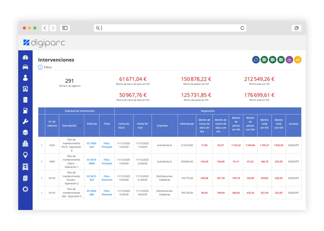The width and height of the screenshot is (324, 231).
Task: Open the person/drivers icon in sidebar
Action: [25, 78]
